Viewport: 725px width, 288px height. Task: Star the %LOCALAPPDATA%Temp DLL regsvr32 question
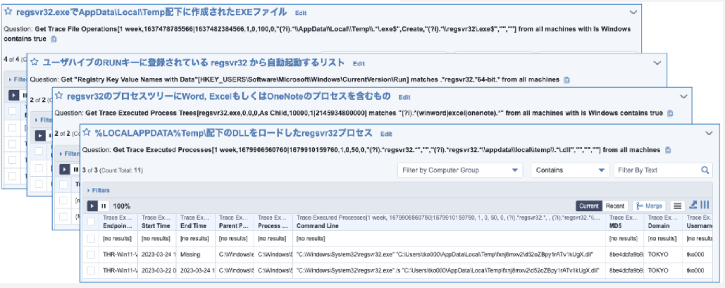click(87, 132)
